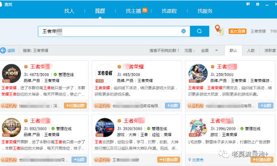
Task: Open the feedback chat icon in title bar
Action: point(248,4)
